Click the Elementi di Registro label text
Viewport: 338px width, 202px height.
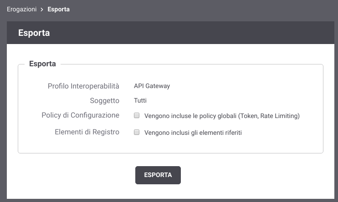[87, 132]
